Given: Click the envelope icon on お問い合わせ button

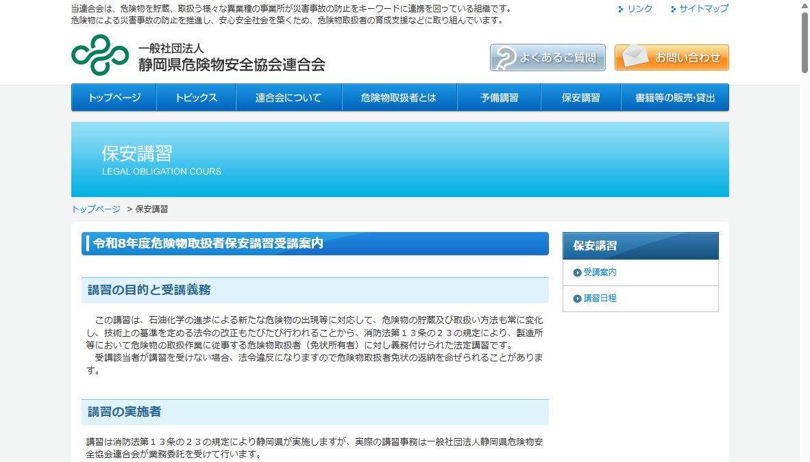Looking at the screenshot, I should [x=635, y=55].
